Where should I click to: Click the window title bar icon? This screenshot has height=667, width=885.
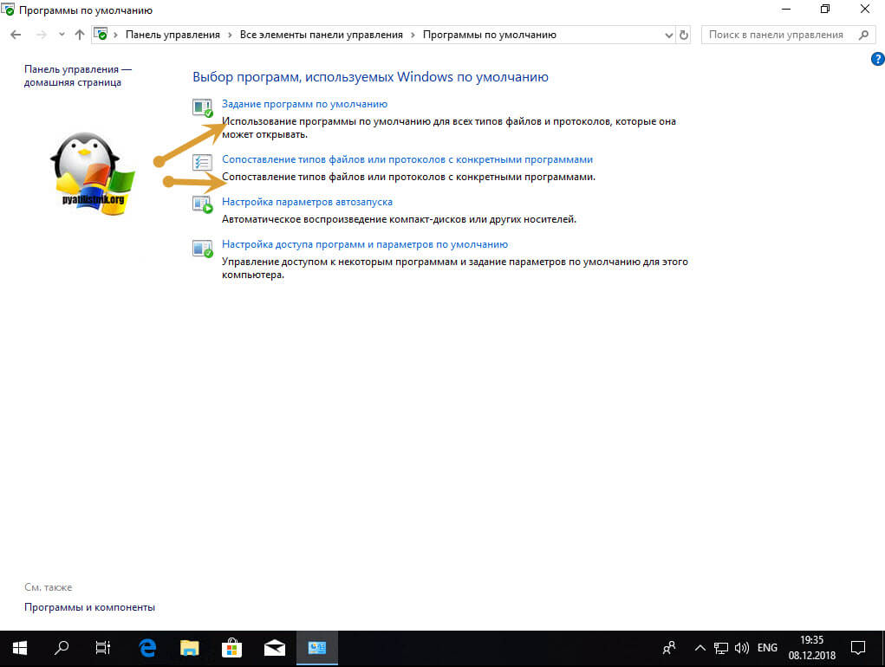point(7,10)
